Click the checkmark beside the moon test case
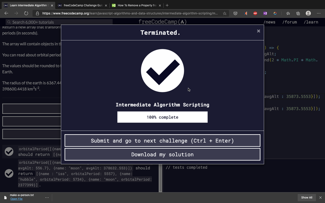Screen dimensions: 325x203 point(9,173)
